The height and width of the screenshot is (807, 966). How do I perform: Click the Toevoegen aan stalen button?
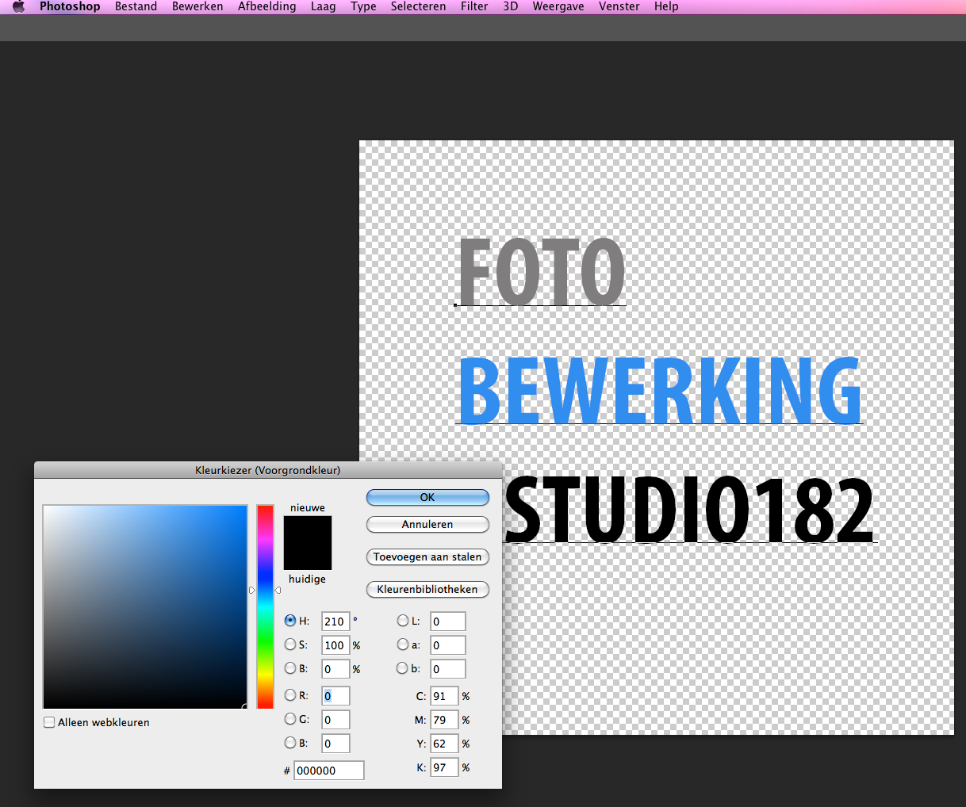coord(427,557)
